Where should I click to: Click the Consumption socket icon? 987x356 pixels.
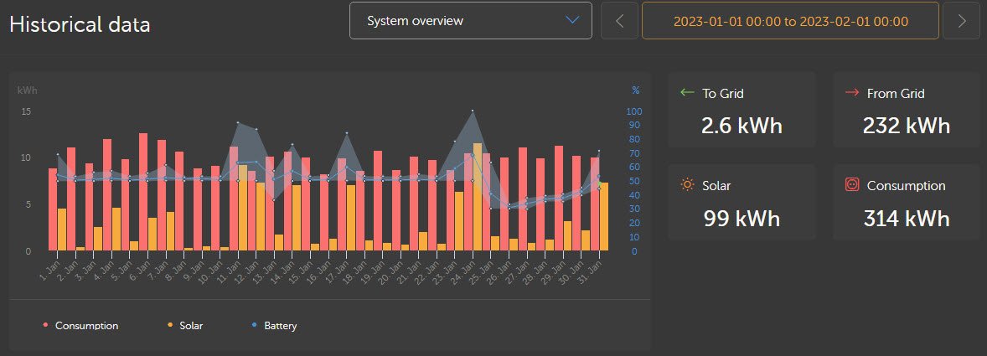[852, 185]
